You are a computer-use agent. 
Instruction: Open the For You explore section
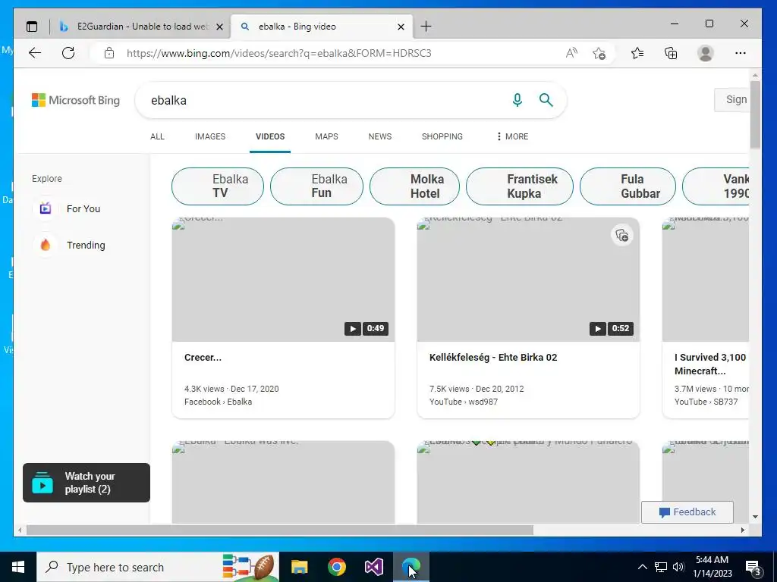tap(67, 208)
